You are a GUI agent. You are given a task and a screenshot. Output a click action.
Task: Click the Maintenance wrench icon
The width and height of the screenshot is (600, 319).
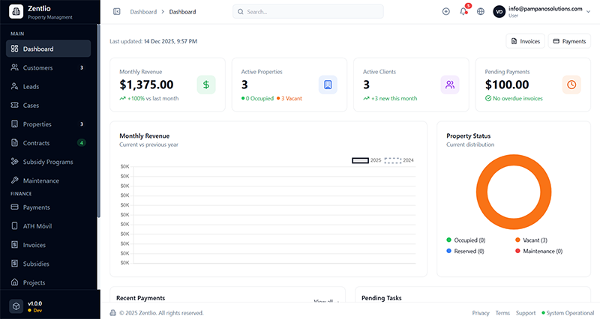[14, 180]
